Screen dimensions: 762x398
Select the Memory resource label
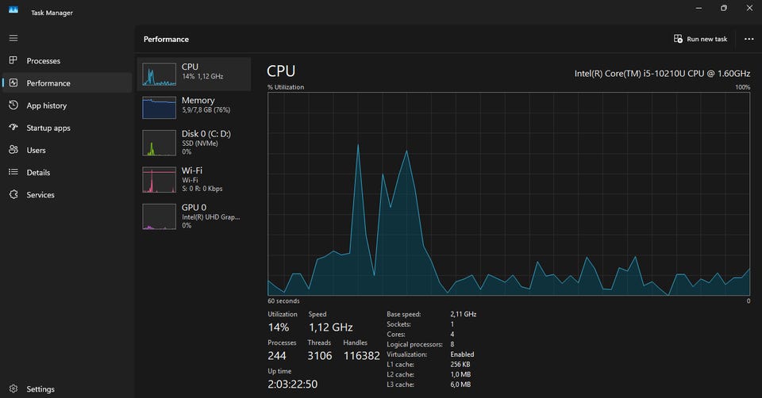pyautogui.click(x=198, y=100)
